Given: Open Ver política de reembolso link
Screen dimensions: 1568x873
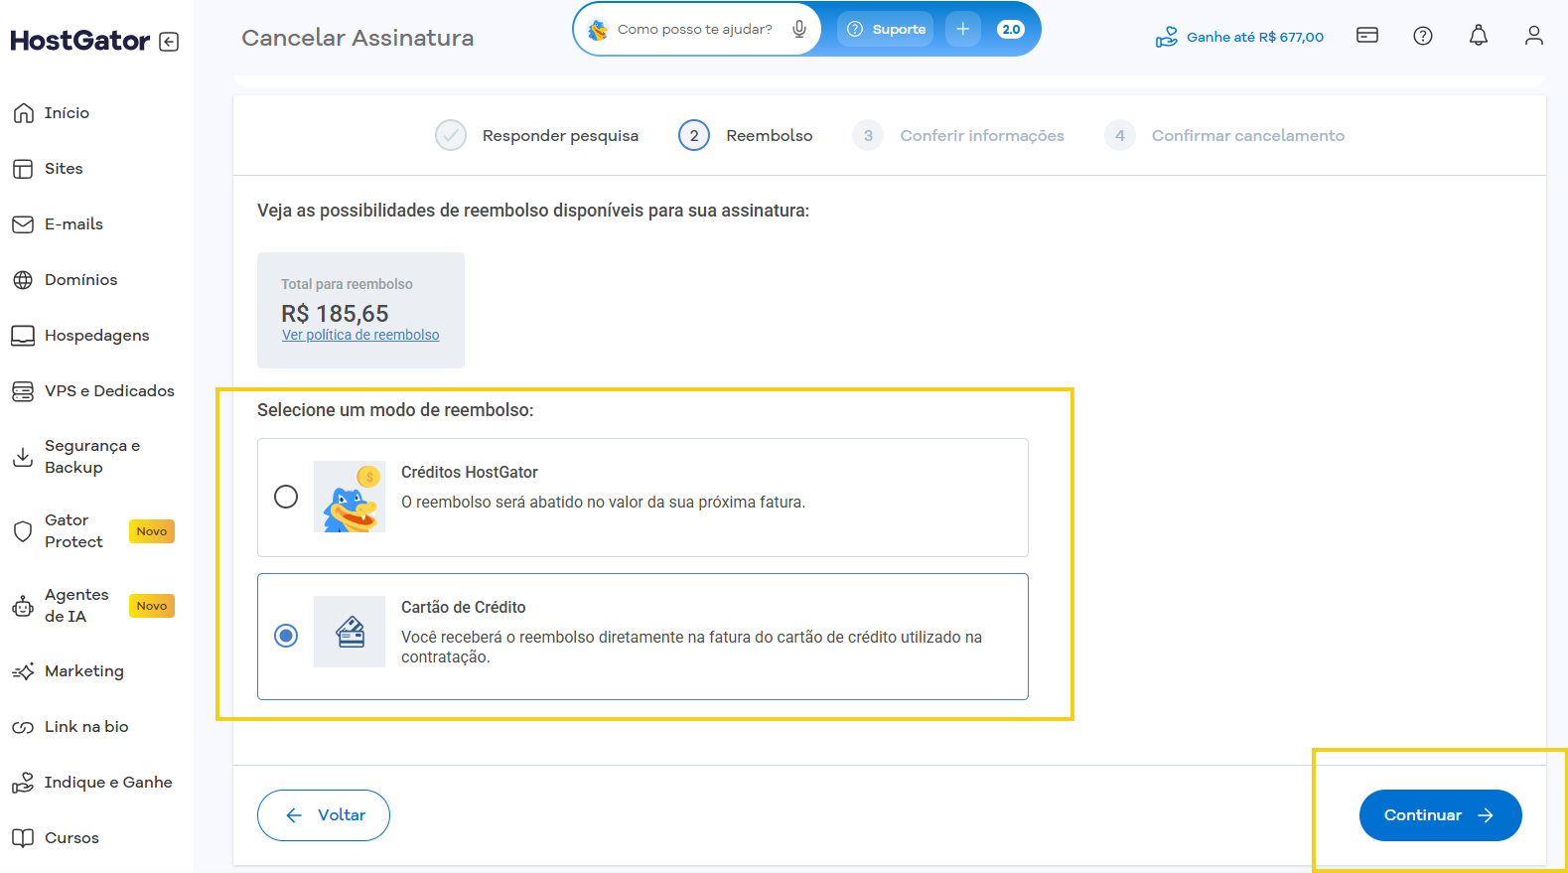Looking at the screenshot, I should 360,335.
